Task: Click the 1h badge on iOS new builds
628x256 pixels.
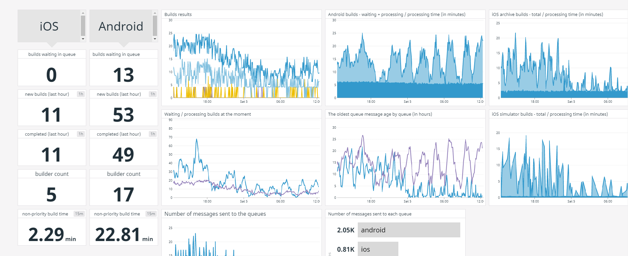Action: [x=81, y=94]
